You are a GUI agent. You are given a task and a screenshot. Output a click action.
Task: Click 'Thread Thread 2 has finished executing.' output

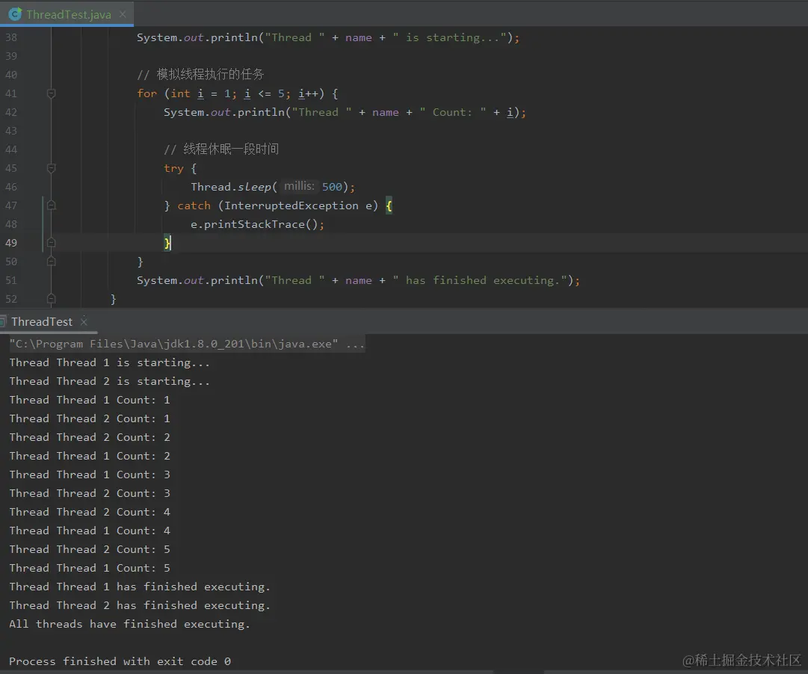click(x=140, y=605)
